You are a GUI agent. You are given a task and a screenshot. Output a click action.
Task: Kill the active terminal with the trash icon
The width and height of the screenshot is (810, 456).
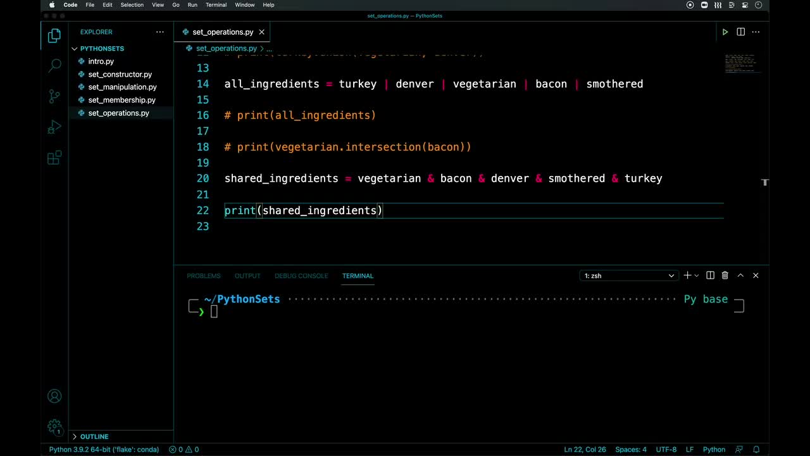725,275
